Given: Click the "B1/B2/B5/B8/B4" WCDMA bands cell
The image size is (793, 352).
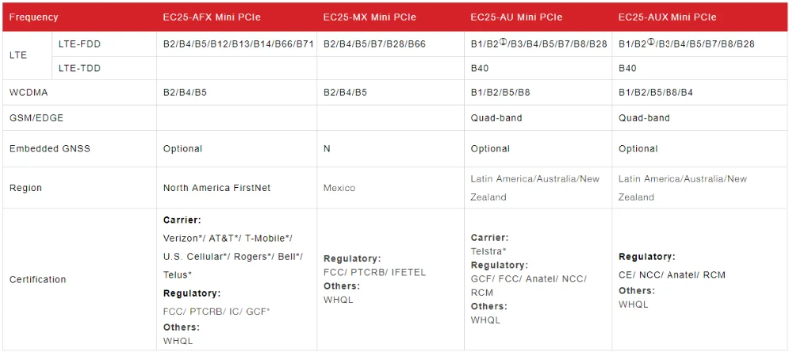Looking at the screenshot, I should [656, 92].
